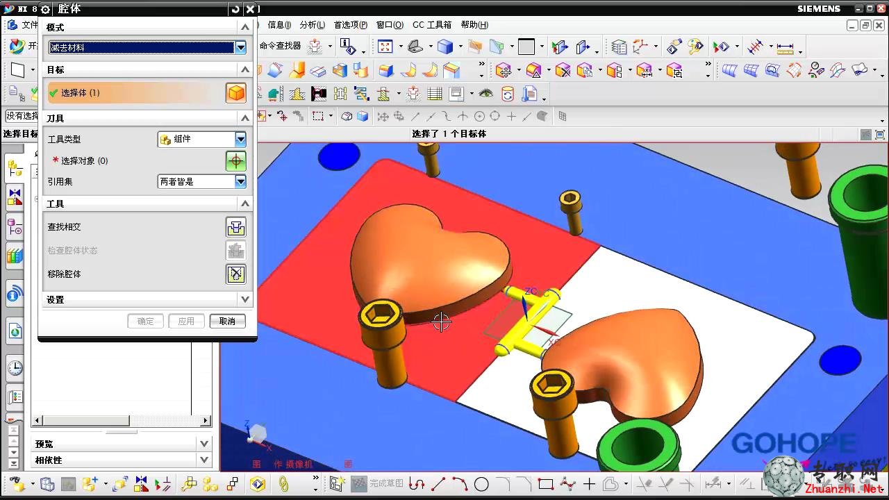Select the arc sketch tool in bottom toolbar
The image size is (889, 500).
(x=460, y=484)
